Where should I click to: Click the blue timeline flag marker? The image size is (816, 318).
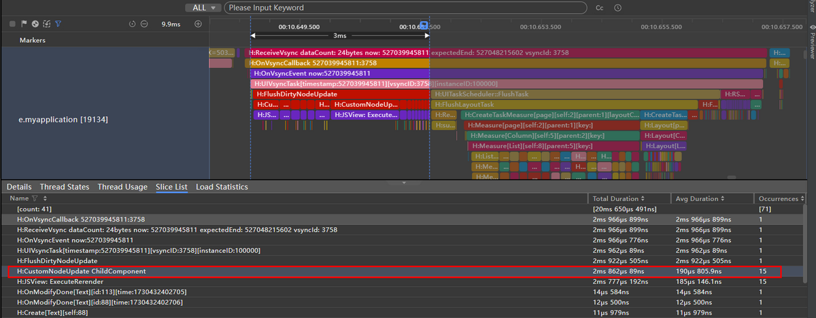click(x=424, y=26)
